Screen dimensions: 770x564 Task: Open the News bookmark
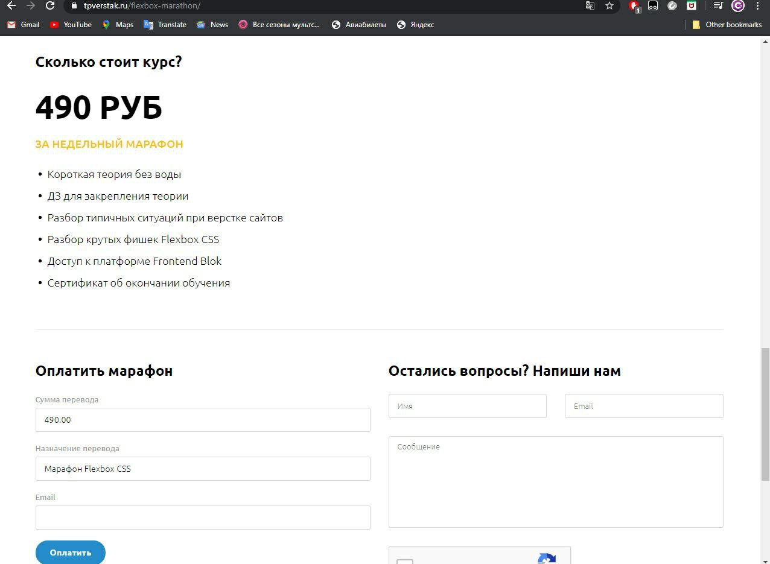(x=212, y=25)
